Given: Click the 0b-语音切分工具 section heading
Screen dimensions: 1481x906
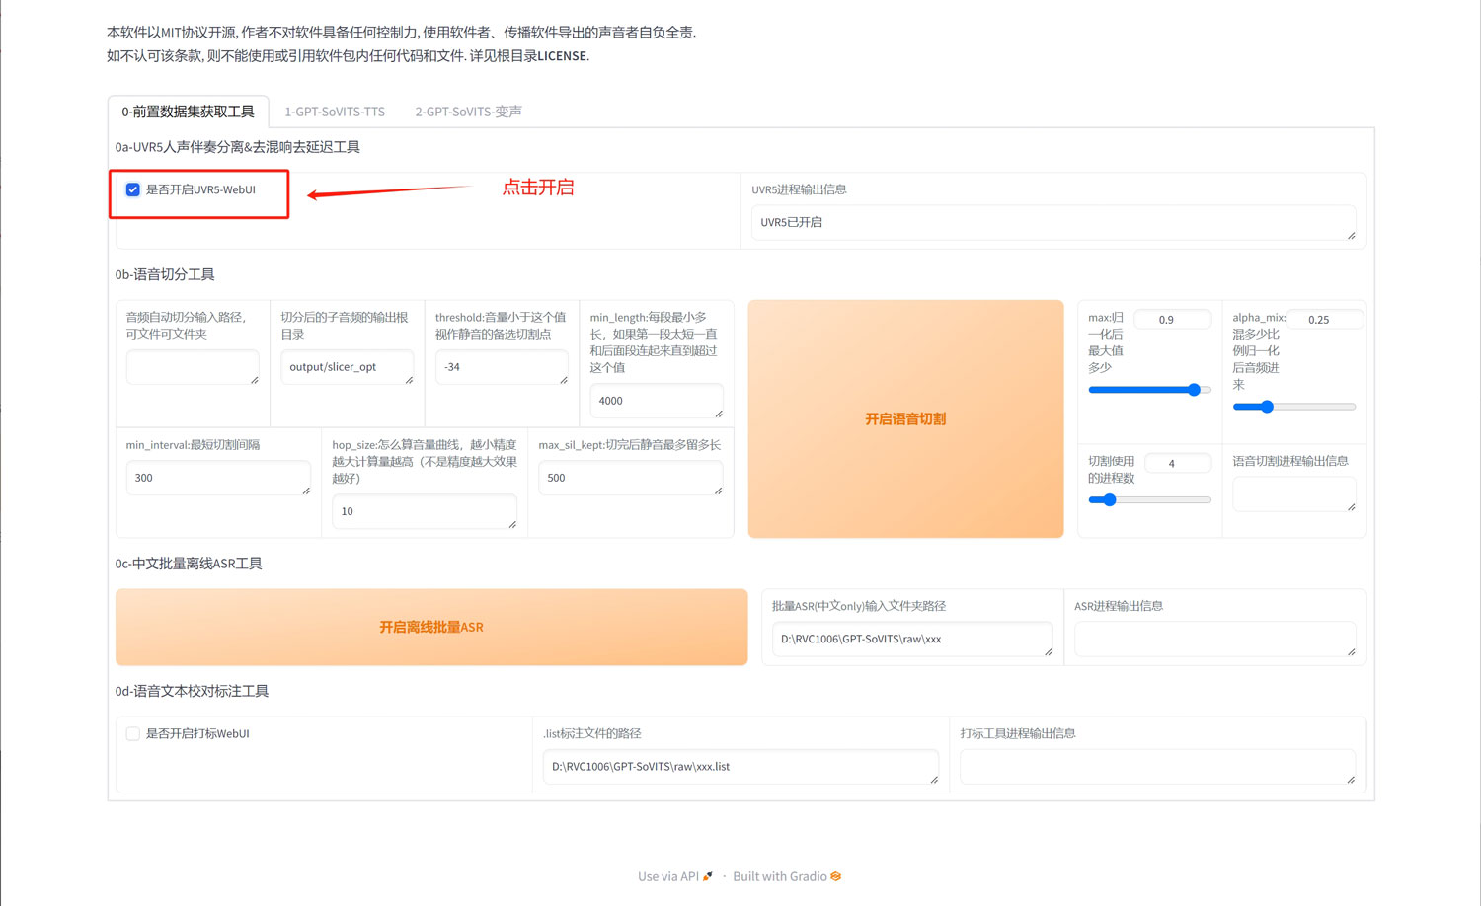Looking at the screenshot, I should pyautogui.click(x=165, y=274).
